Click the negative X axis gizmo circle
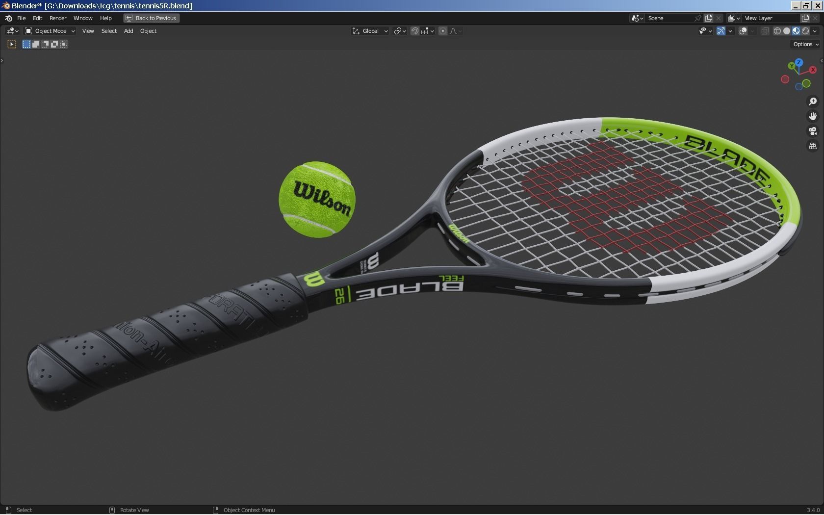The image size is (824, 515). pyautogui.click(x=785, y=79)
